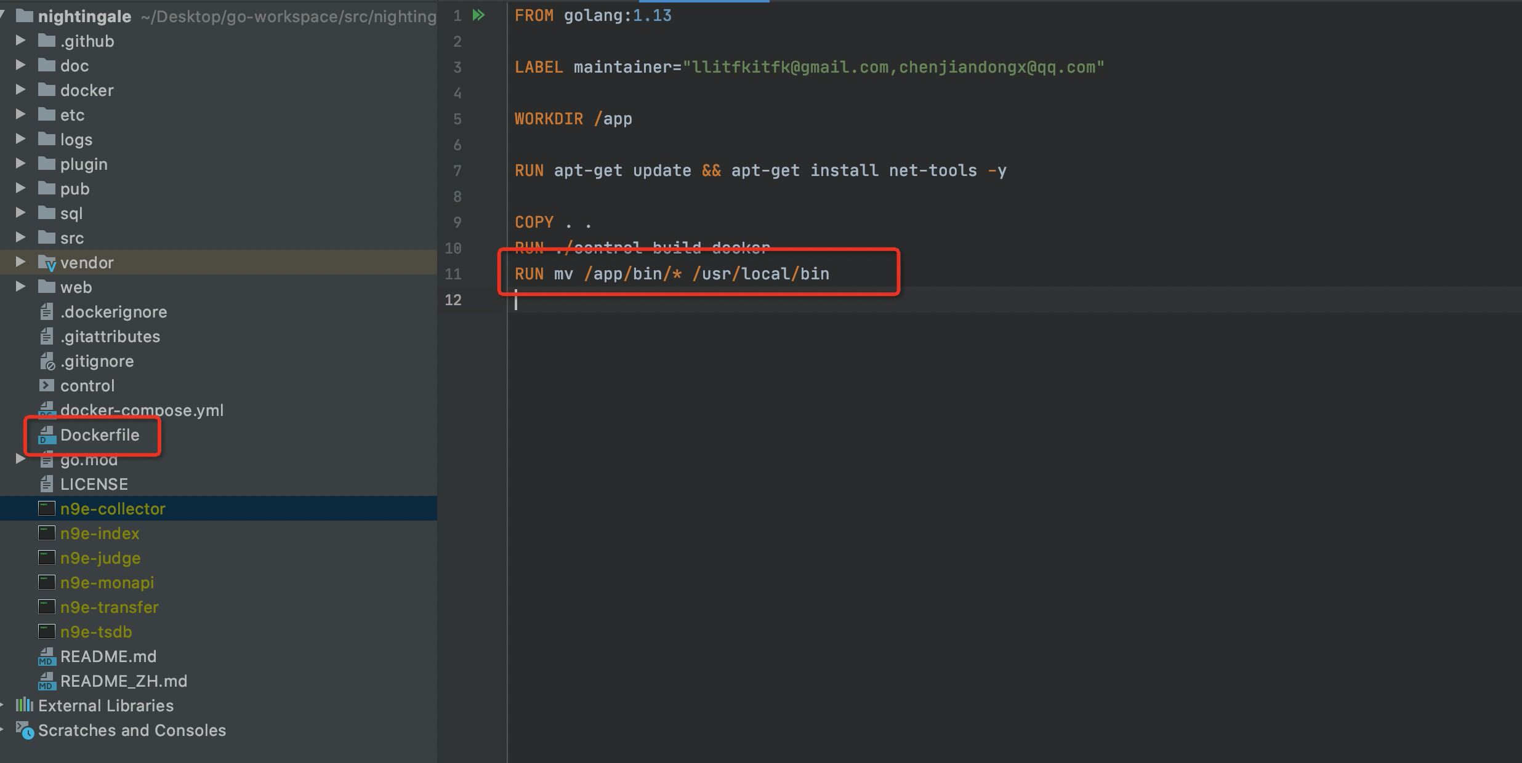Select README_ZH.md in the project tree
Viewport: 1522px width, 763px height.
(x=123, y=681)
